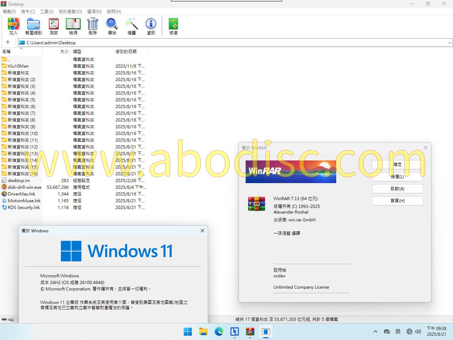Image resolution: width=453 pixels, height=340 pixels.
Task: Open the Windows Start button
Action: coord(188,331)
